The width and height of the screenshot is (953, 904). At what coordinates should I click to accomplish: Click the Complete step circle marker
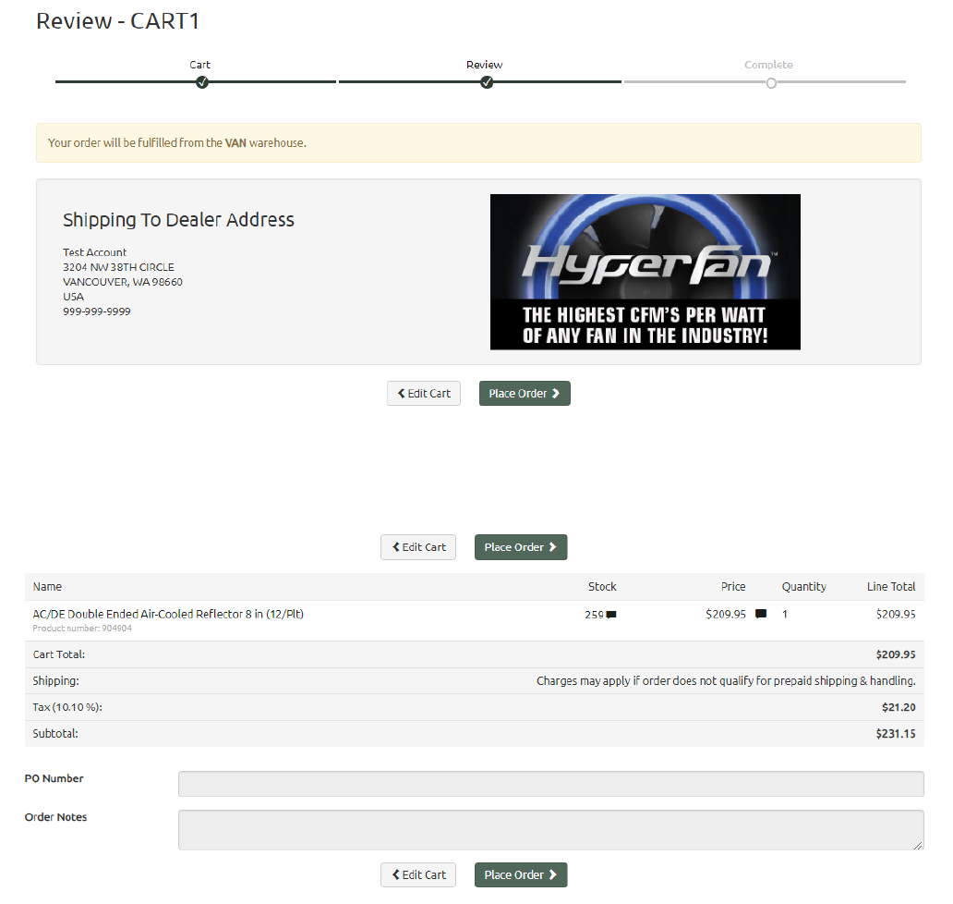pos(771,83)
